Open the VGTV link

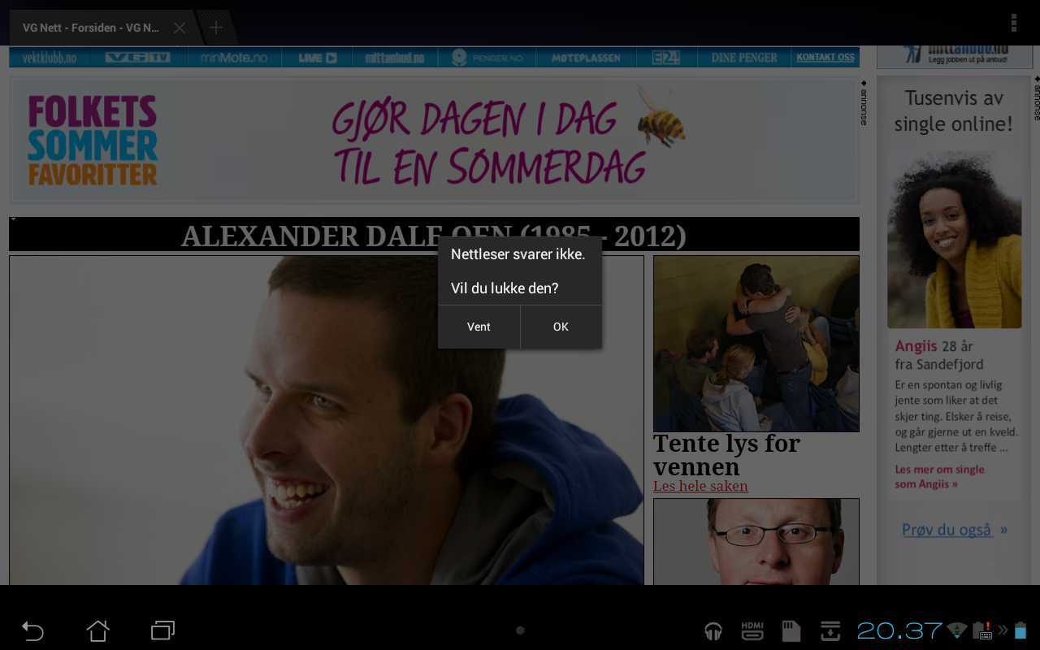point(138,58)
